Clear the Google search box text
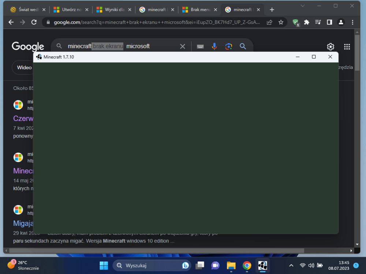The width and height of the screenshot is (366, 274). click(x=183, y=46)
